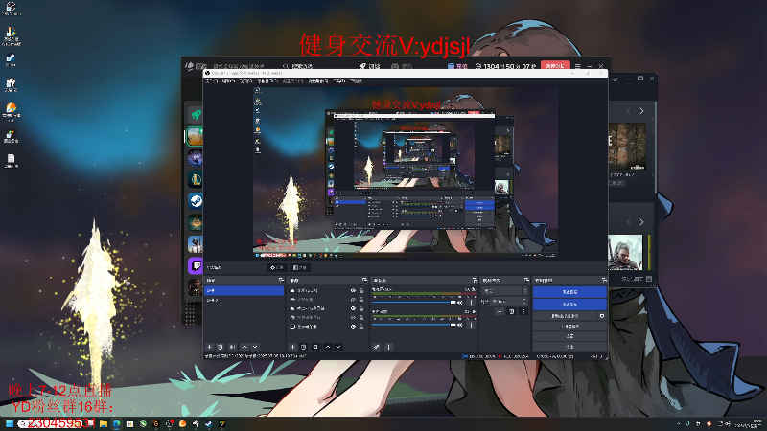The height and width of the screenshot is (431, 767).
Task: Toggle visibility eye of third source row
Action: tap(353, 308)
